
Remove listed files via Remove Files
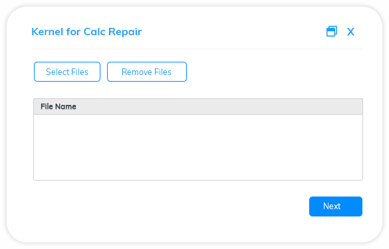(x=147, y=72)
